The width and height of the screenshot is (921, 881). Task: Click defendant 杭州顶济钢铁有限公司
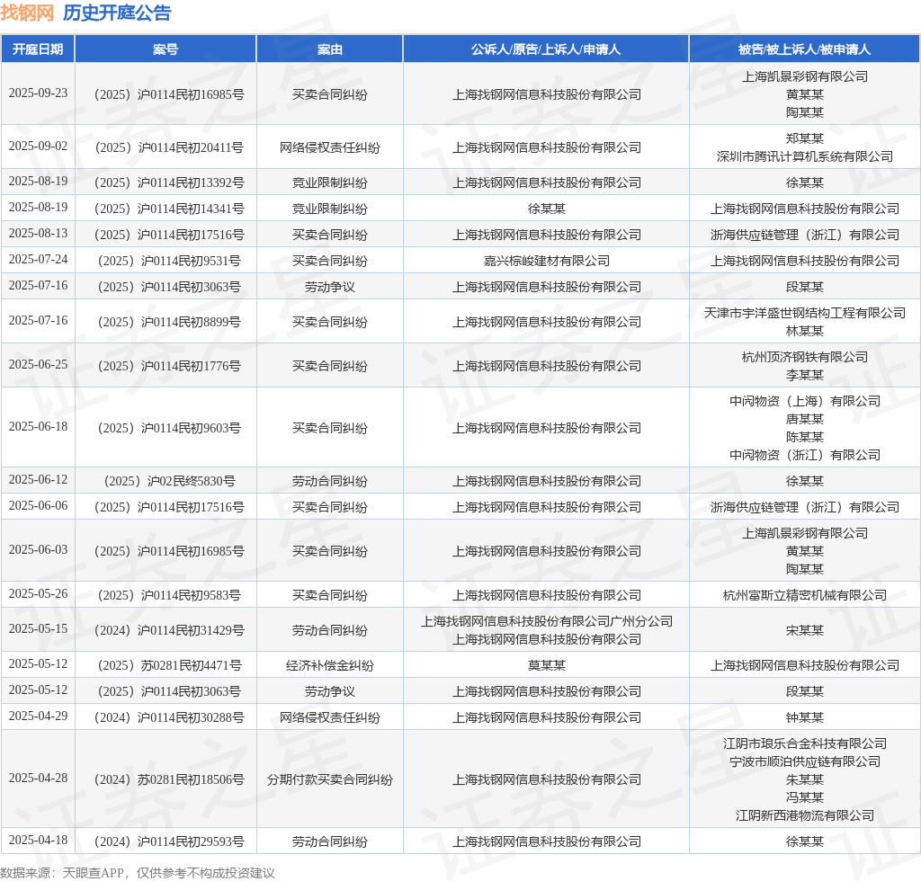coord(805,357)
